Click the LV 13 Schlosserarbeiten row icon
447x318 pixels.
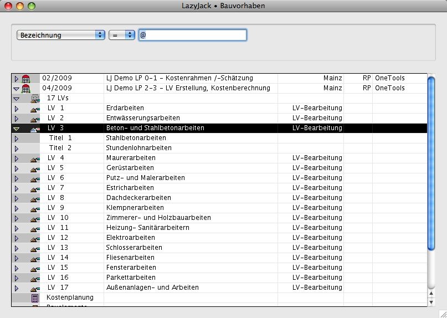point(35,249)
